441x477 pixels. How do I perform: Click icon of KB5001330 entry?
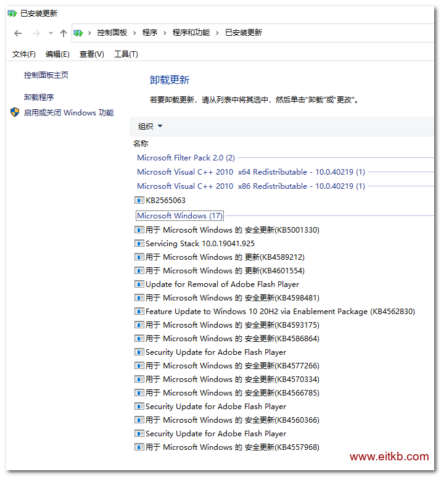pos(139,230)
